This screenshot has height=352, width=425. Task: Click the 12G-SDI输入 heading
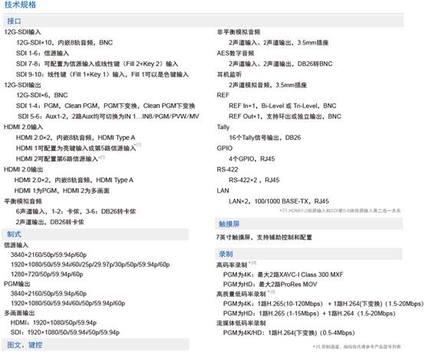22,32
